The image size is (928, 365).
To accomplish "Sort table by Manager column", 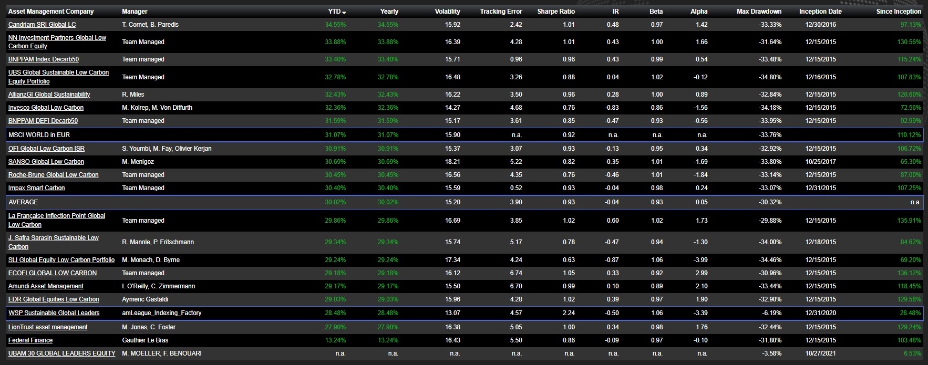I will pos(135,12).
